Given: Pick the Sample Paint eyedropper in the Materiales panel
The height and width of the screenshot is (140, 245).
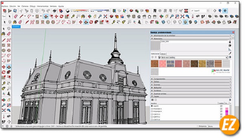Looking at the screenshot, I should click(230, 53).
